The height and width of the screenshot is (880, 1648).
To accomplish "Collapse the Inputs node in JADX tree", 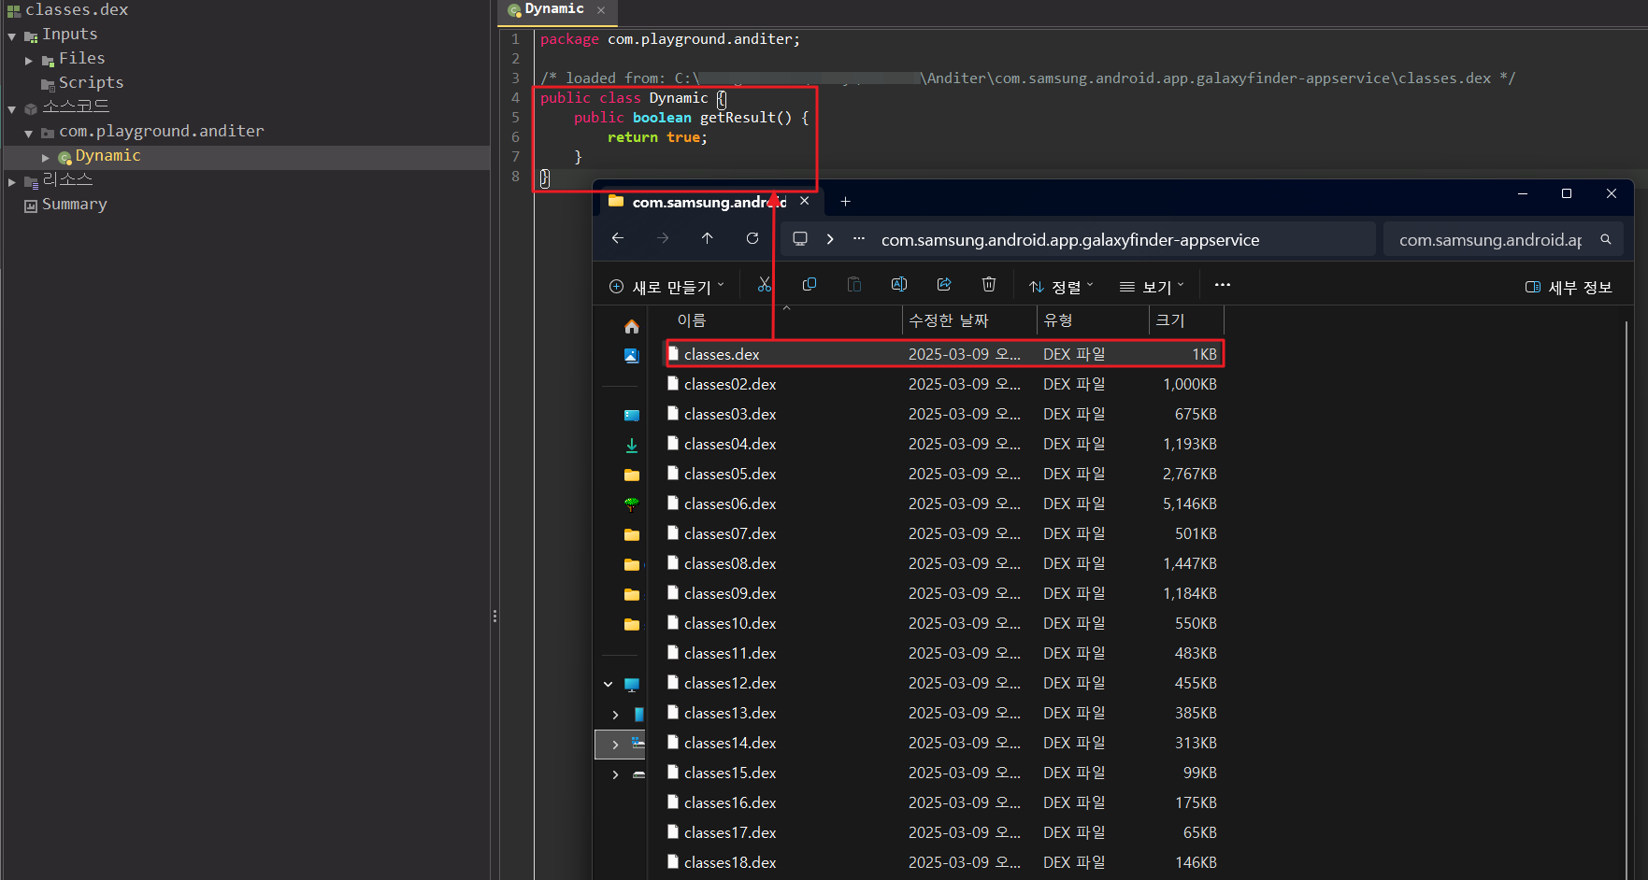I will 12,36.
